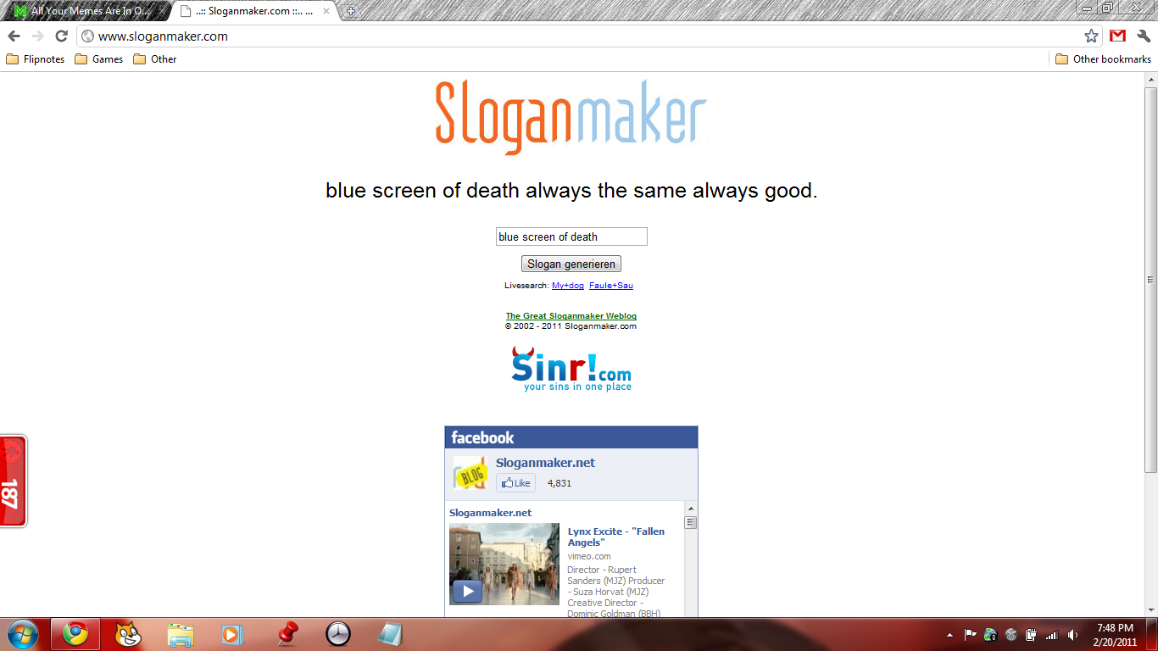This screenshot has width=1158, height=651.
Task: Launch Scratch from the taskbar
Action: click(x=127, y=634)
